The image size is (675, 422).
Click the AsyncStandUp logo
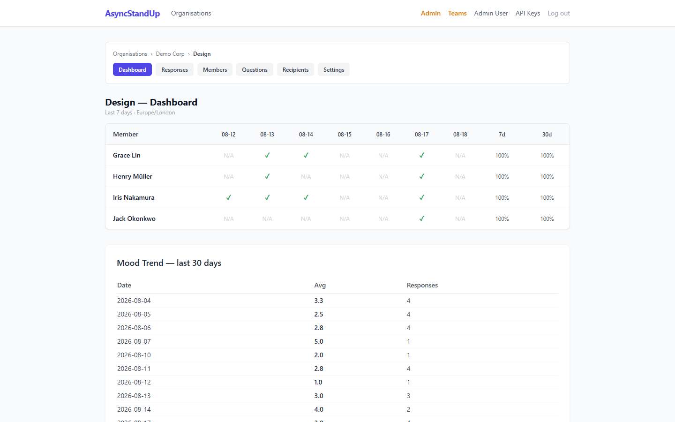click(x=132, y=14)
